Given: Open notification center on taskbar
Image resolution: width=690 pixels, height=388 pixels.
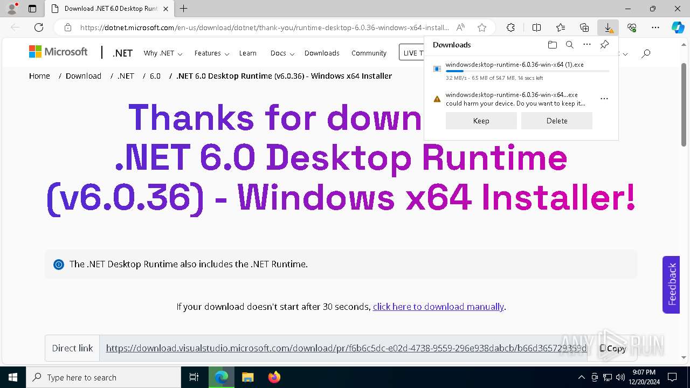Looking at the screenshot, I should 672,377.
